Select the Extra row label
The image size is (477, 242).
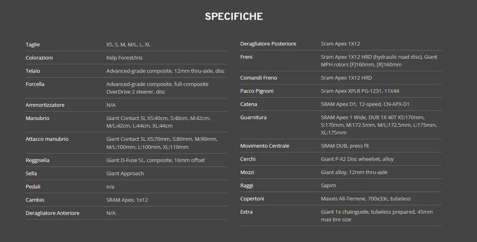(x=246, y=212)
